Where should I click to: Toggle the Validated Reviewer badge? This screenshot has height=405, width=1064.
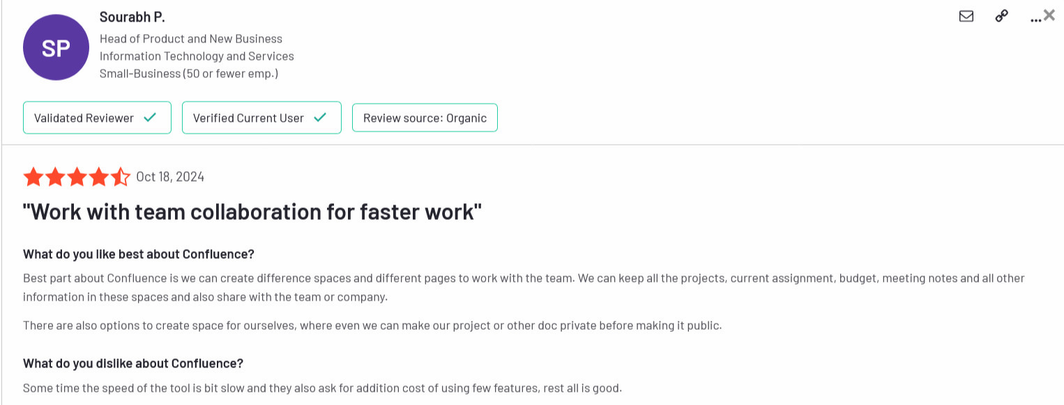(x=97, y=118)
